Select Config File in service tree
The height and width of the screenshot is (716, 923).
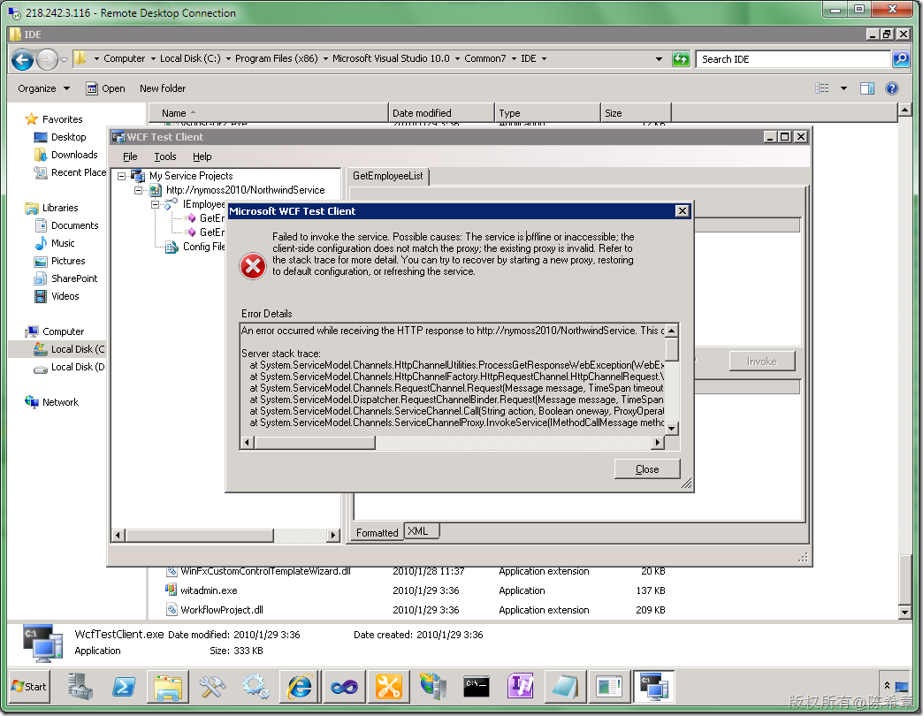pyautogui.click(x=195, y=247)
